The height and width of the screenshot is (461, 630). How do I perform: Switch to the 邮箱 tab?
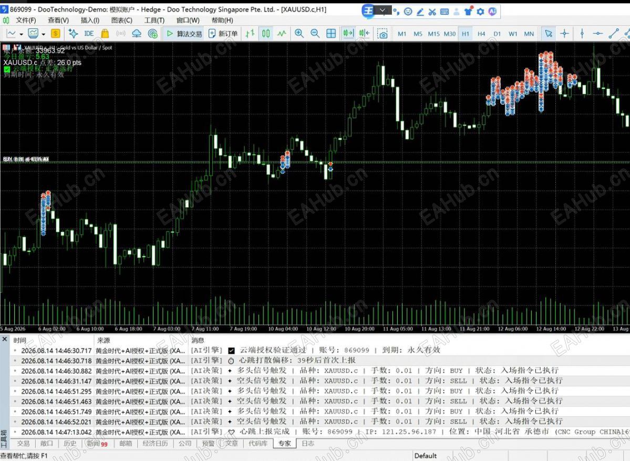(126, 443)
